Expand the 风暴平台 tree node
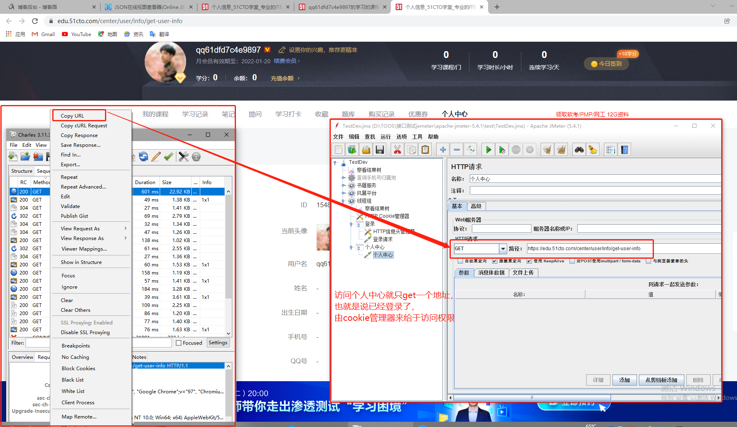The image size is (737, 427). [343, 193]
